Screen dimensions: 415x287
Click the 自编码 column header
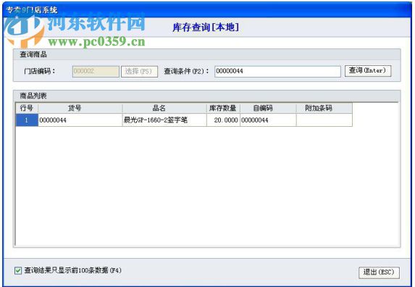[x=268, y=108]
